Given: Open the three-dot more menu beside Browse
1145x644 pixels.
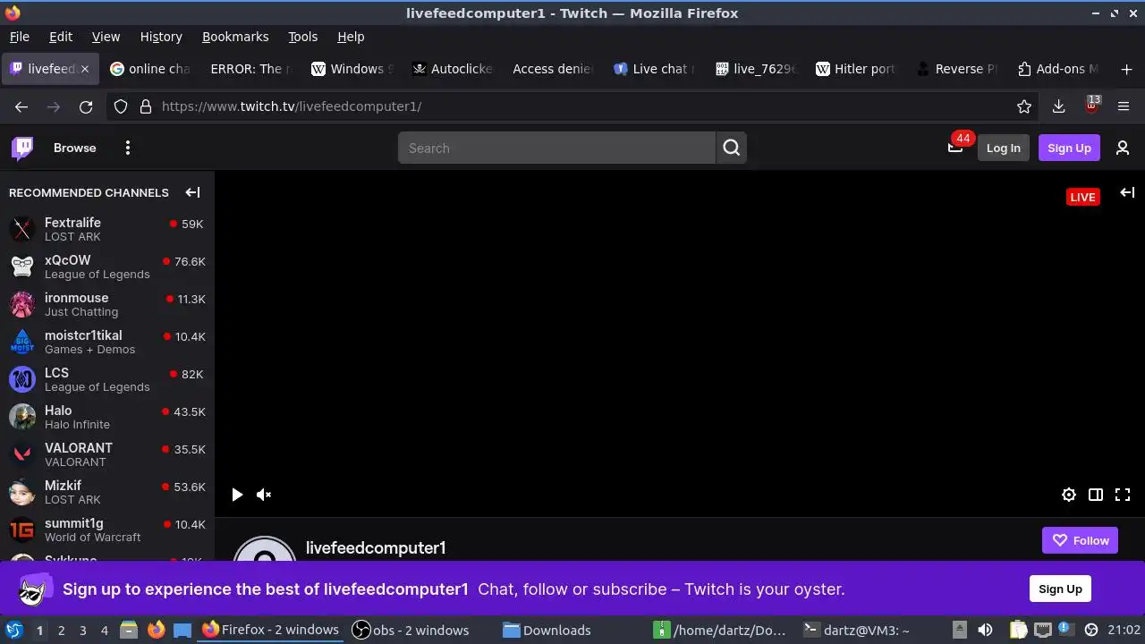Looking at the screenshot, I should point(128,148).
